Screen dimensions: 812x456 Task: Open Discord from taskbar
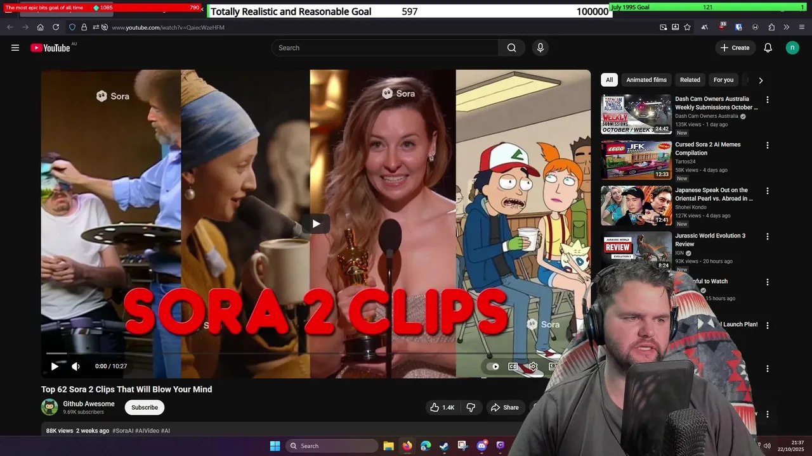(x=481, y=446)
